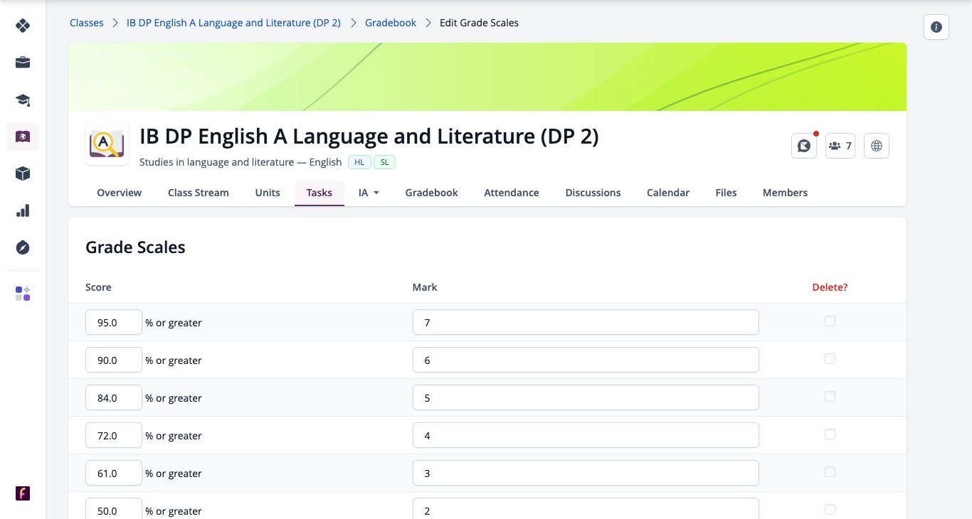
Task: Click the 61.0 score input field
Action: 114,473
